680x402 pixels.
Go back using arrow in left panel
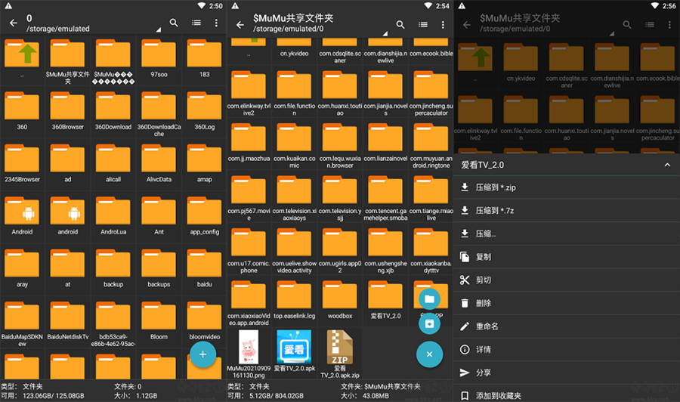pos(14,23)
